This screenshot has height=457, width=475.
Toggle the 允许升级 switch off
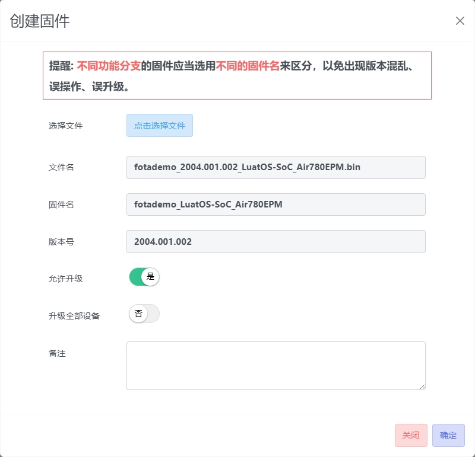click(144, 277)
